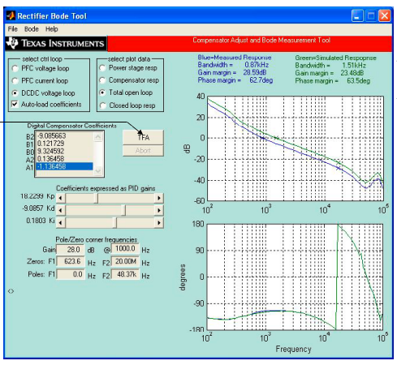Click the simulated Bandwidth 1.51kHz value
397x365 pixels.
[x=354, y=66]
